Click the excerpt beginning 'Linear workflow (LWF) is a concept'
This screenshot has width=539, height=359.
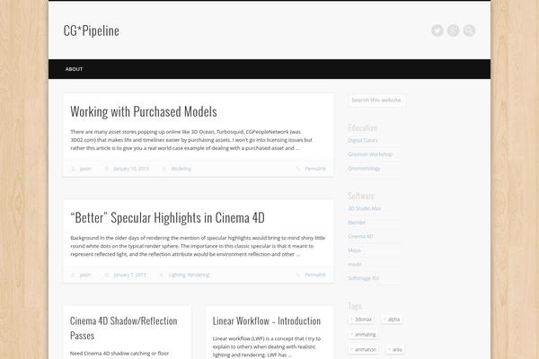(267, 346)
